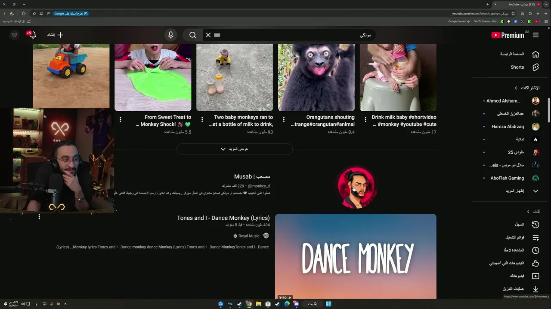Screen dimensions: 551x309
Task: Bookmark this page with the star
Action: point(34,13)
